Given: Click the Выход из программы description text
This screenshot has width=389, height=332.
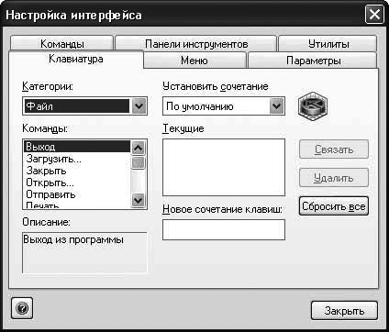Looking at the screenshot, I should click(x=73, y=239).
